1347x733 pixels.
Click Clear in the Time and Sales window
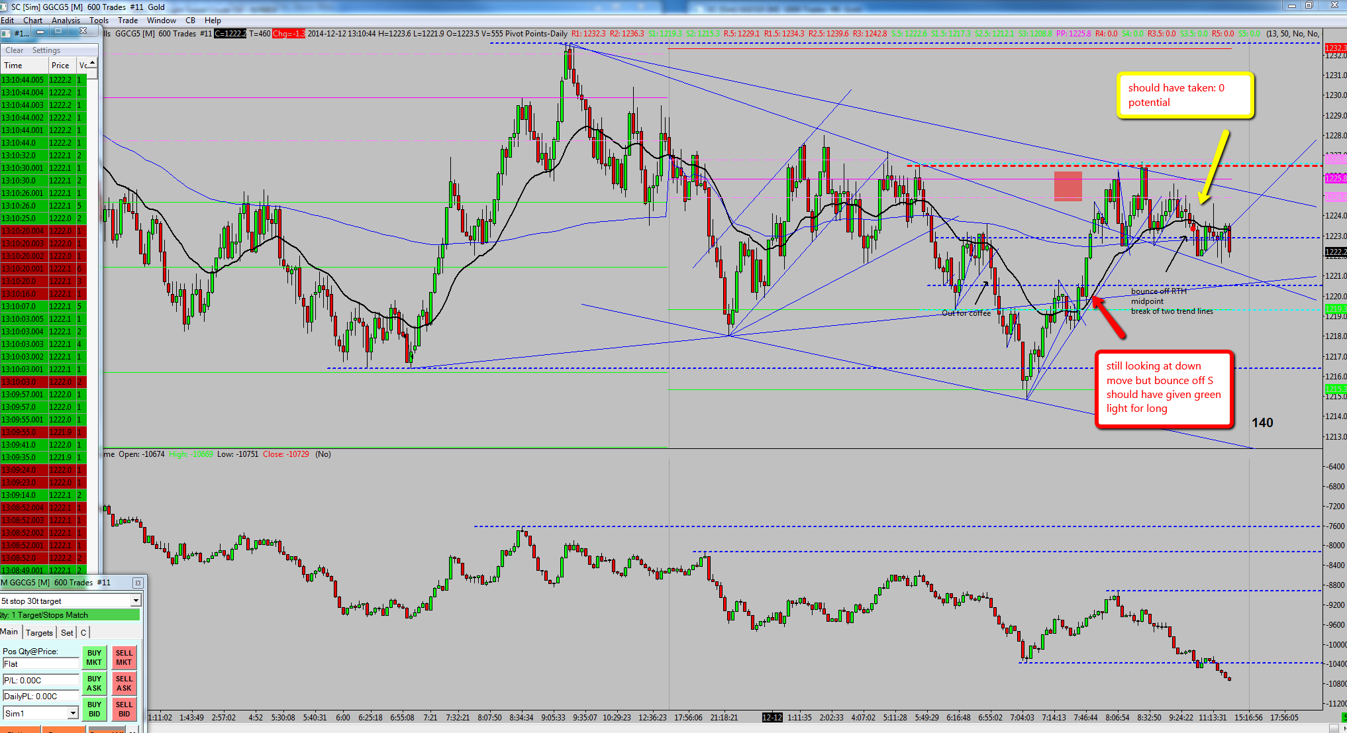14,50
